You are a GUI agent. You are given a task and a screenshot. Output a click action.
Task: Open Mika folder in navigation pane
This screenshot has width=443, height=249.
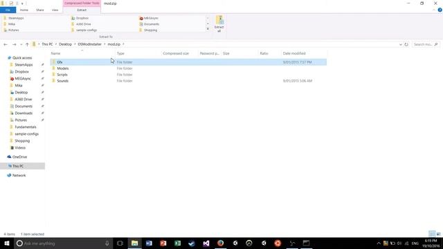[19, 85]
